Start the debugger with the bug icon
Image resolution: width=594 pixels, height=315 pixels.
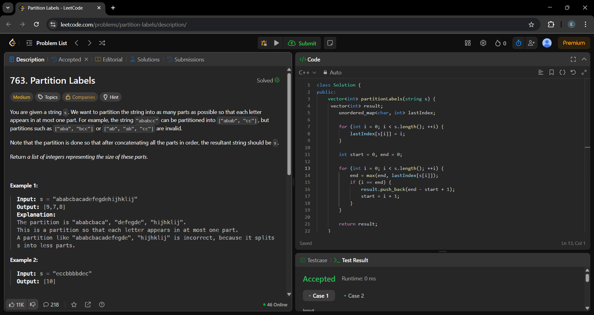coord(264,43)
